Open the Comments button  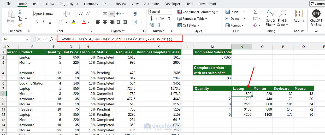(317, 4)
